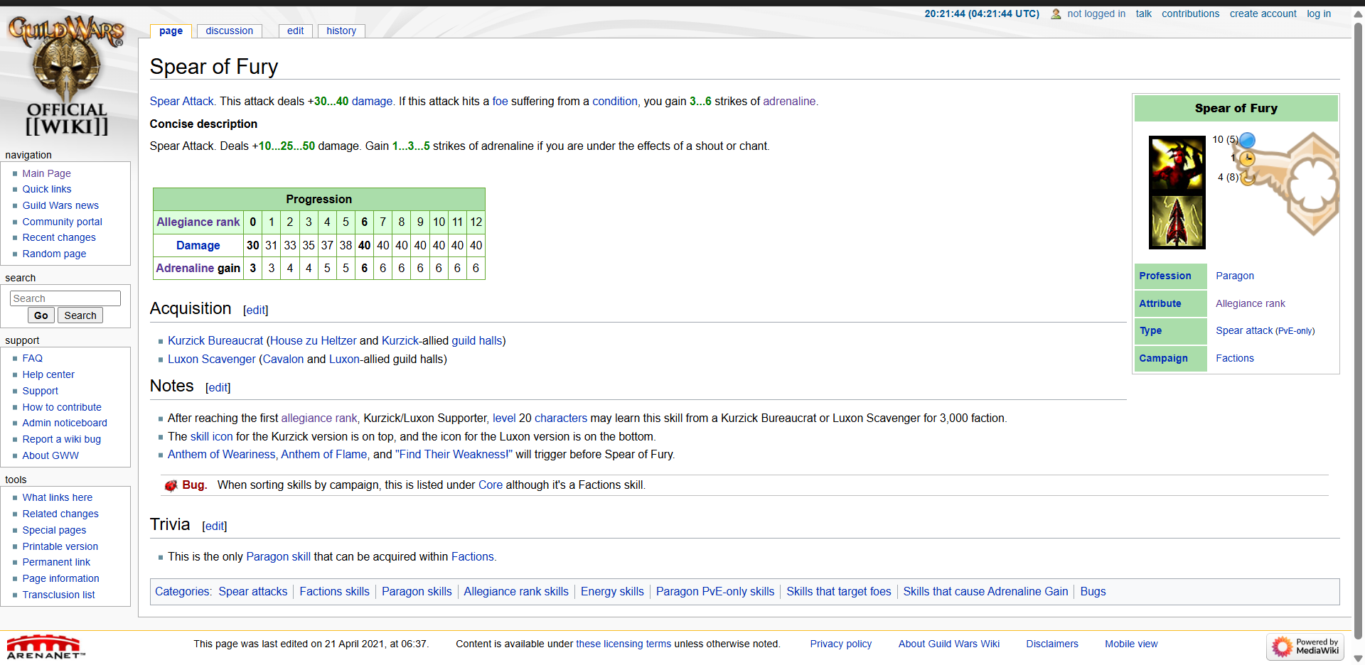Screen dimensions: 1365x665
Task: Open the history tab
Action: click(x=341, y=31)
